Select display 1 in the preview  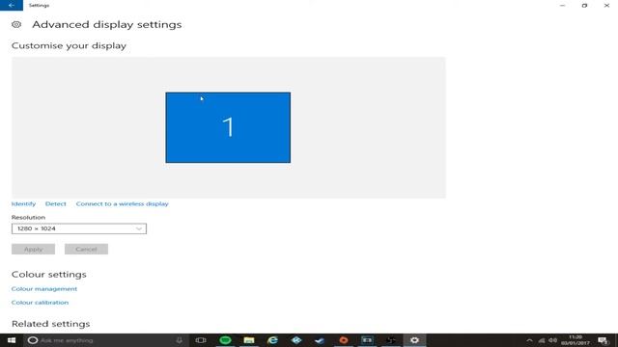[x=228, y=127]
